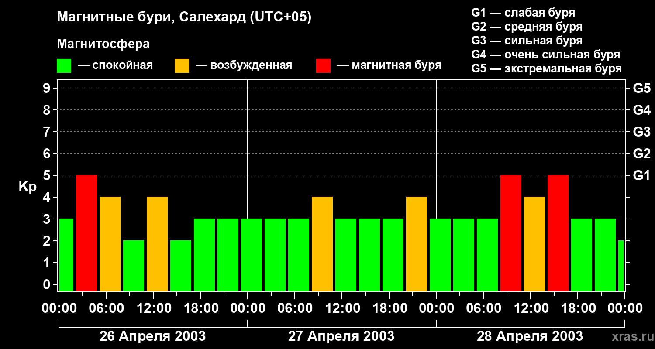Select the 'G1 — слабая буря' legend line

click(523, 13)
